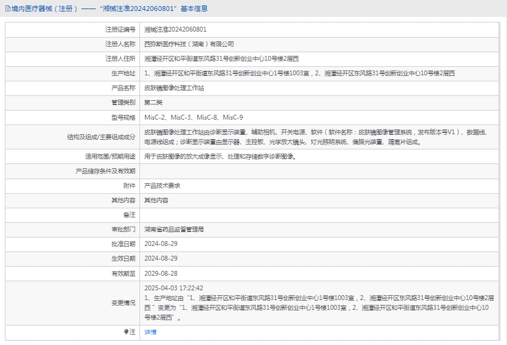Click the 2029-08-28 expiry date value

coord(161,274)
